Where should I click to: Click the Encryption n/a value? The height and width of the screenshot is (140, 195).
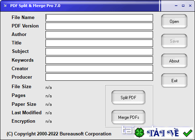pyautogui.click(x=49, y=121)
